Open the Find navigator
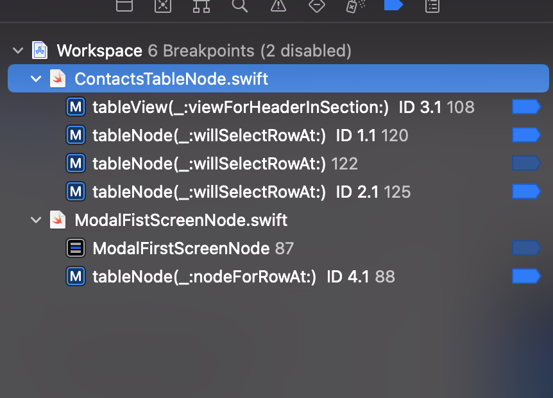Image resolution: width=553 pixels, height=398 pixels. [239, 7]
